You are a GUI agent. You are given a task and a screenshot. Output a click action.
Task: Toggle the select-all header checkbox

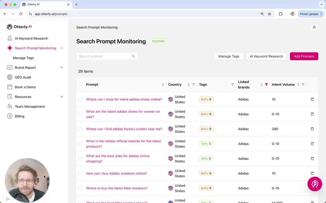[80, 85]
